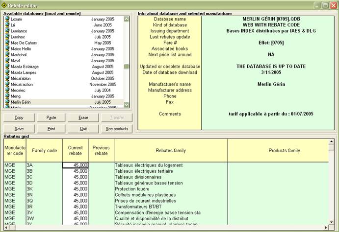Screen dimensions: 339x232
Task: Click the Paste button
Action: coord(51,117)
